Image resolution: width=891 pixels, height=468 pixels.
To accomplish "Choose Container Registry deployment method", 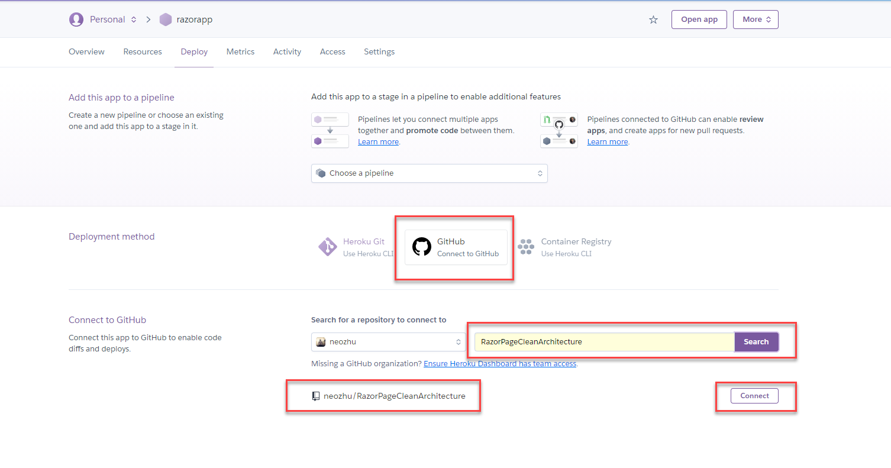I will [564, 247].
